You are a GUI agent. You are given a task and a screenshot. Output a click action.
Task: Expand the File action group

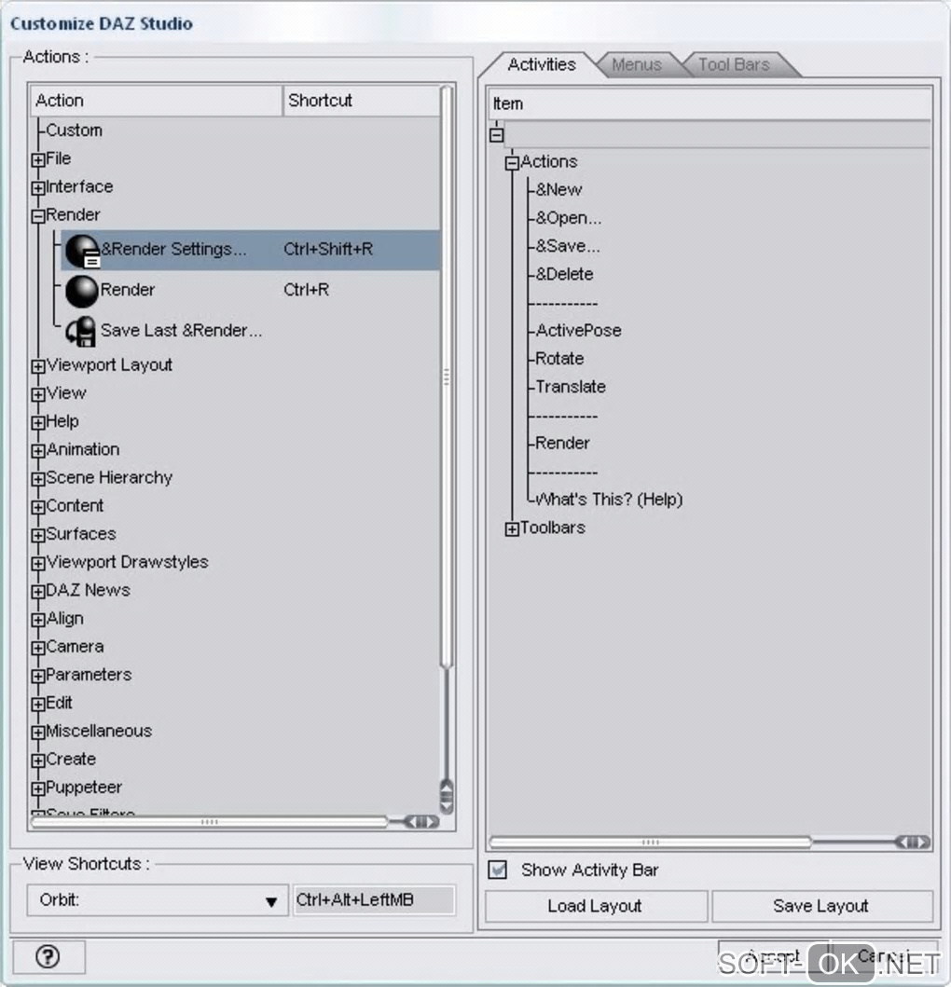tap(38, 160)
